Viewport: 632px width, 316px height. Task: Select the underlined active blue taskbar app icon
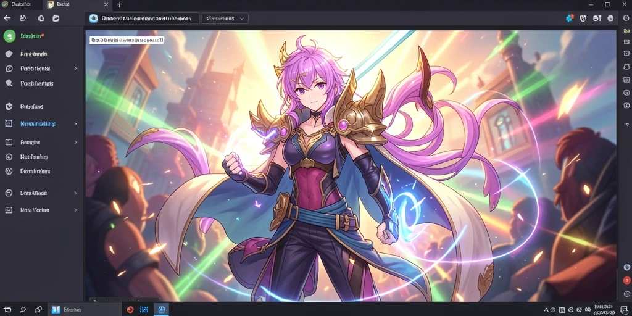(162, 310)
